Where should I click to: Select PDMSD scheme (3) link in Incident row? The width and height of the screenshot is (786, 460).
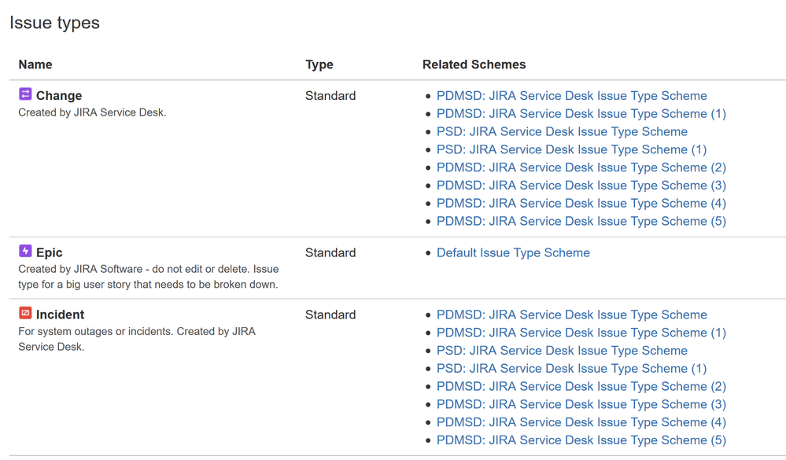coord(581,404)
